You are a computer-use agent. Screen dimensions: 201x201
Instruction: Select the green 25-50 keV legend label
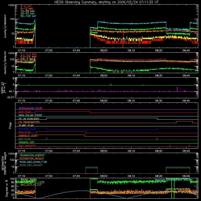click(28, 14)
